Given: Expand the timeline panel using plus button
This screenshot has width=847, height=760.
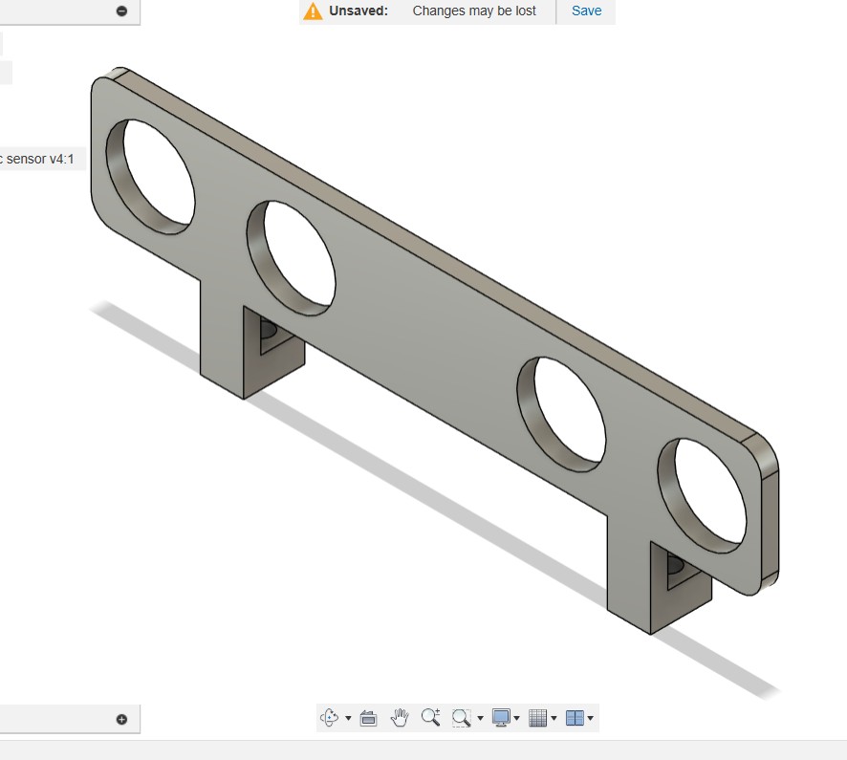Looking at the screenshot, I should (x=120, y=718).
